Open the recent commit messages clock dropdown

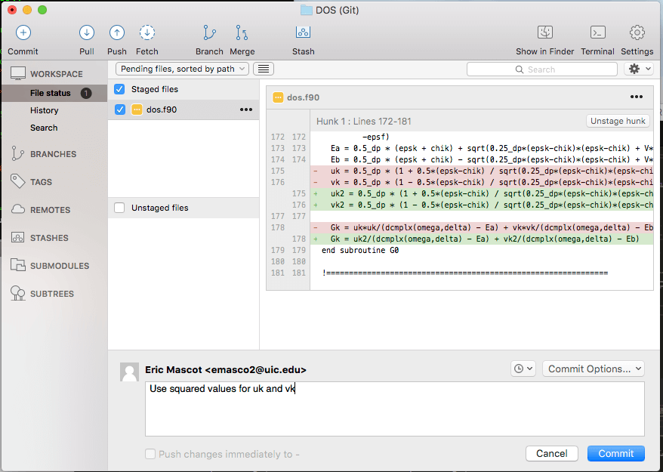(523, 369)
